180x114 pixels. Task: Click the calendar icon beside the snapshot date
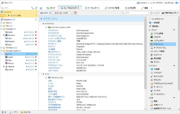pos(75,13)
